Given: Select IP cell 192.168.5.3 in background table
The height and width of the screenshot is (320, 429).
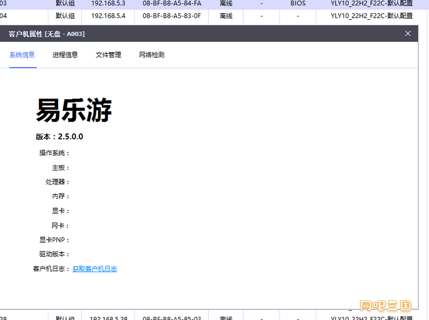Looking at the screenshot, I should pos(108,3).
